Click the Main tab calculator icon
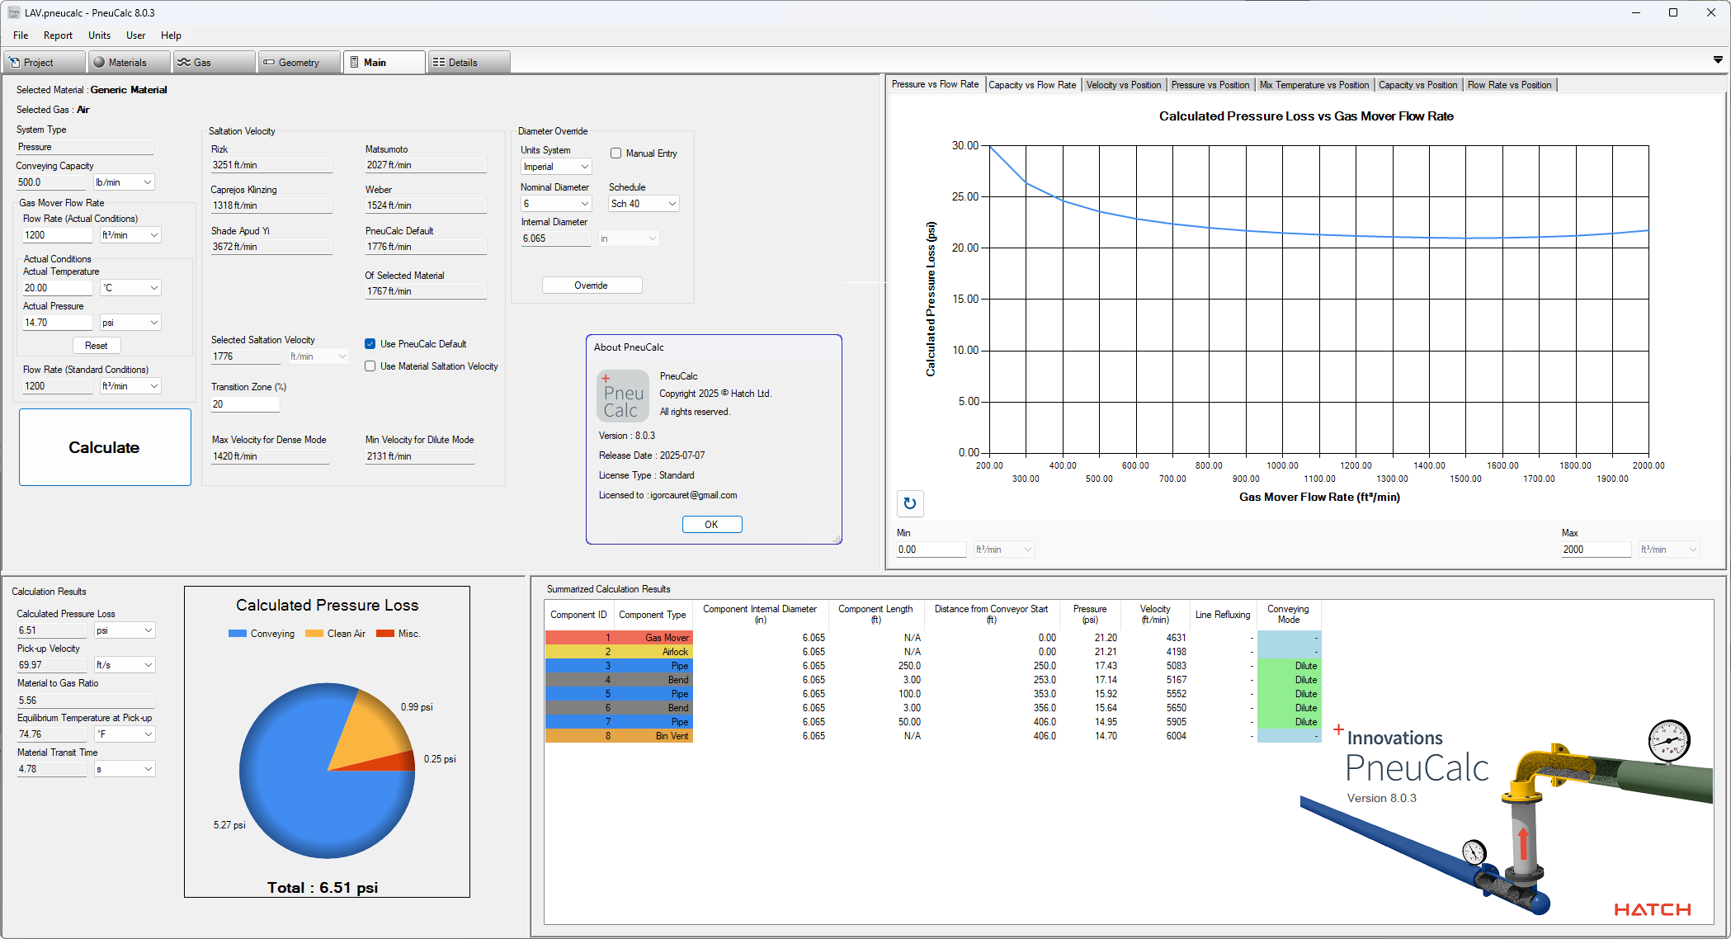 356,61
